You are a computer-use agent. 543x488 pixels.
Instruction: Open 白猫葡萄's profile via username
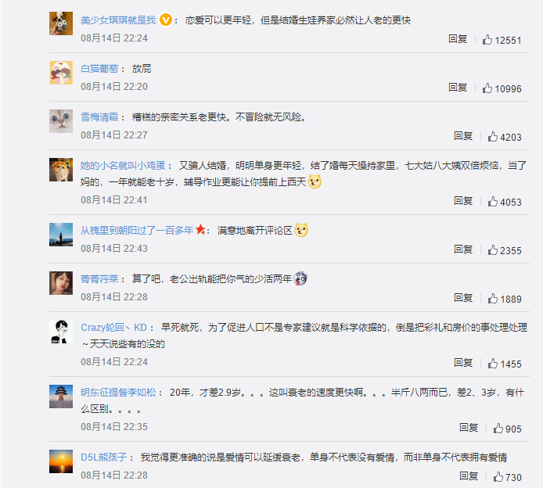pos(99,69)
